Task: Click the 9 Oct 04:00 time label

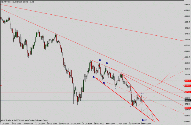Action: pyautogui.click(x=28, y=124)
